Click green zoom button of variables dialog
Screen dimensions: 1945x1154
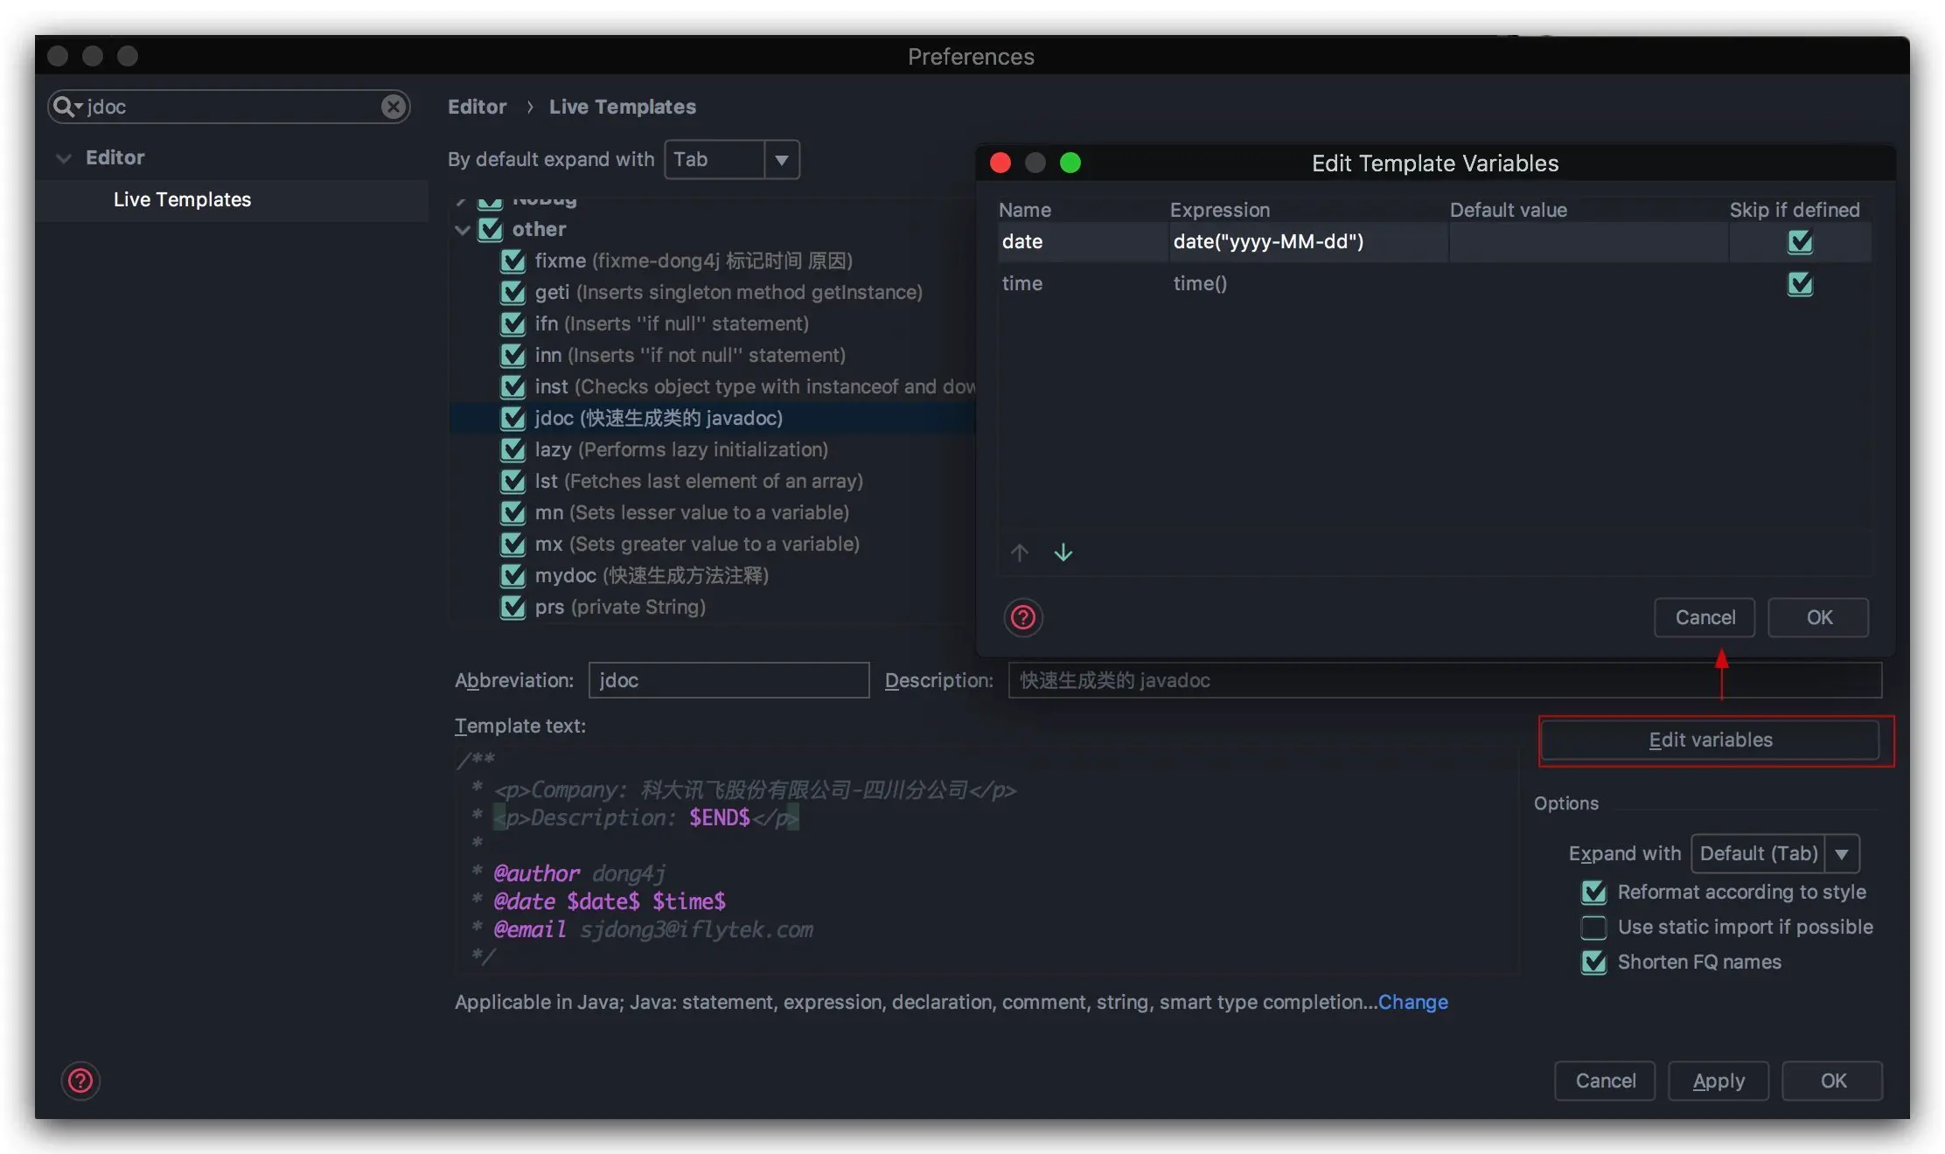tap(1070, 163)
